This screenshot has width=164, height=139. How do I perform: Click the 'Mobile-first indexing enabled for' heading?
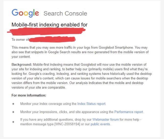point(49,25)
